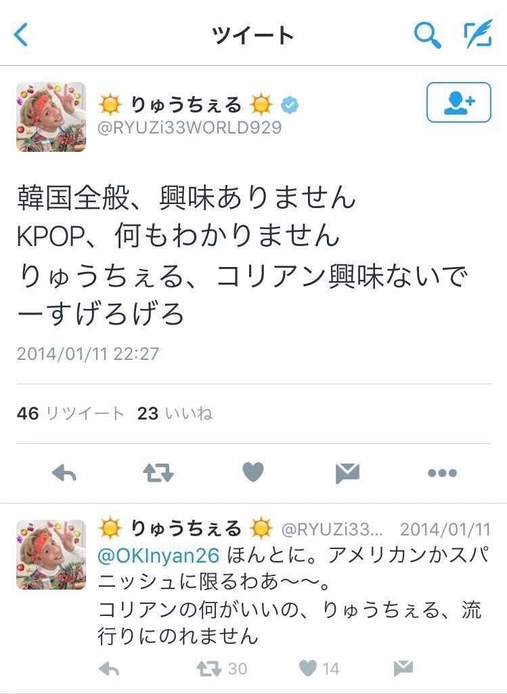Open @OKInyan26 mention link
507x694 pixels.
coord(158,556)
